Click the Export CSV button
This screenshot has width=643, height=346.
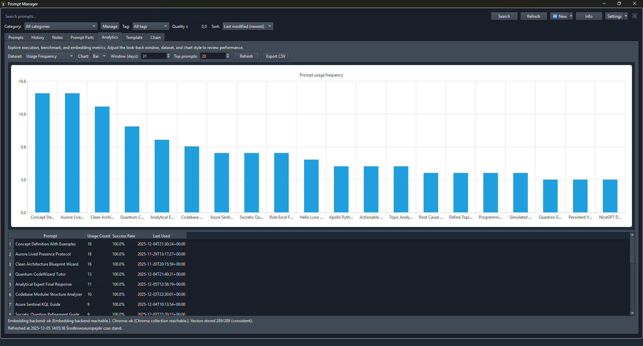click(276, 56)
